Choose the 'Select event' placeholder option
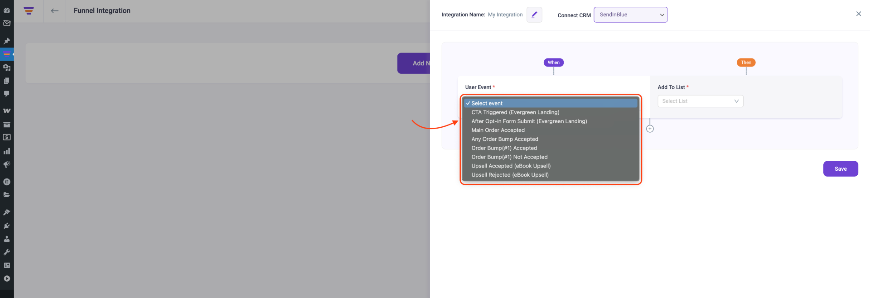The height and width of the screenshot is (298, 870). tap(487, 103)
